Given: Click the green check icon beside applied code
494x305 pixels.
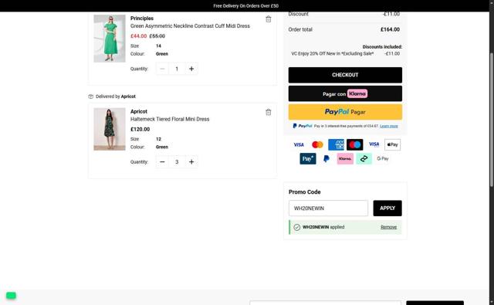Looking at the screenshot, I should pos(296,227).
